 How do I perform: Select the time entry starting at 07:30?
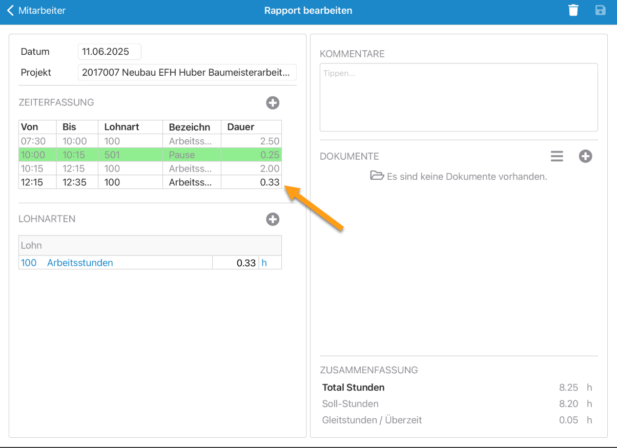(150, 141)
